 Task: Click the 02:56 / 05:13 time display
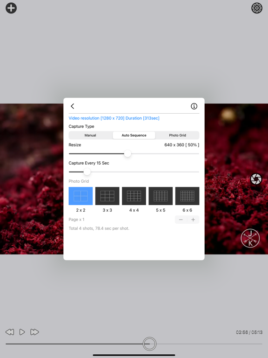249,332
